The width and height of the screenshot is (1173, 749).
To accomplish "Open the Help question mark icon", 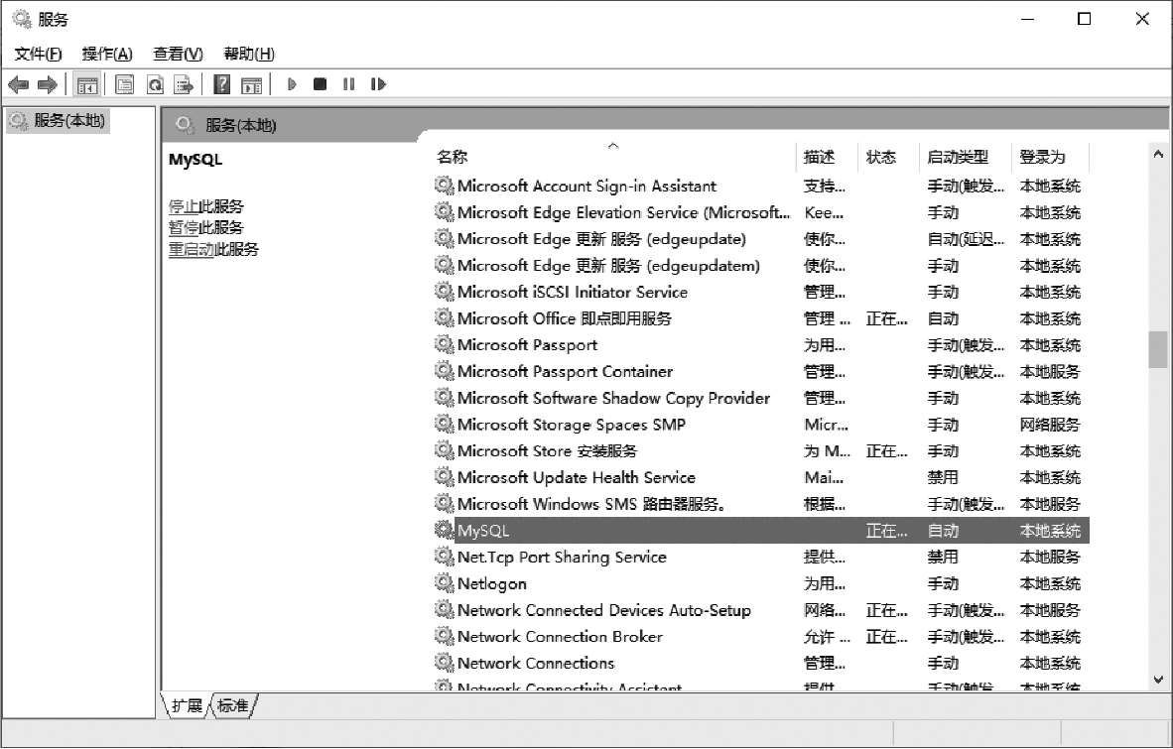I will [x=222, y=84].
